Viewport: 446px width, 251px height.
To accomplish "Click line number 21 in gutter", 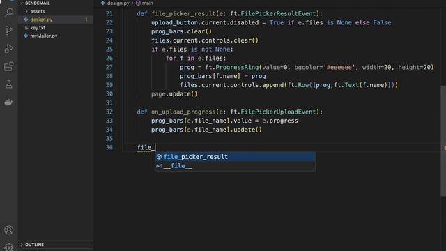I will pos(109,14).
